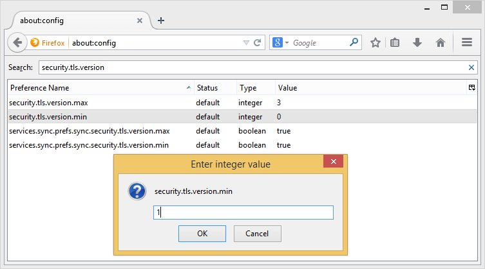Click the search magnifier icon
Screen dimensions: 485x269
pos(354,43)
